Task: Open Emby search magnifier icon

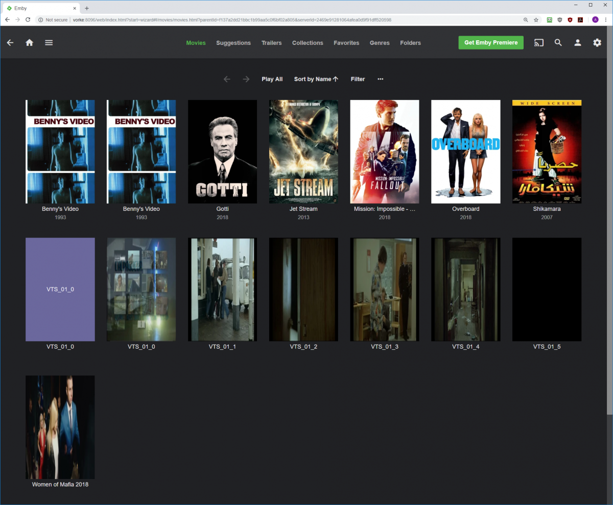Action: pos(558,43)
